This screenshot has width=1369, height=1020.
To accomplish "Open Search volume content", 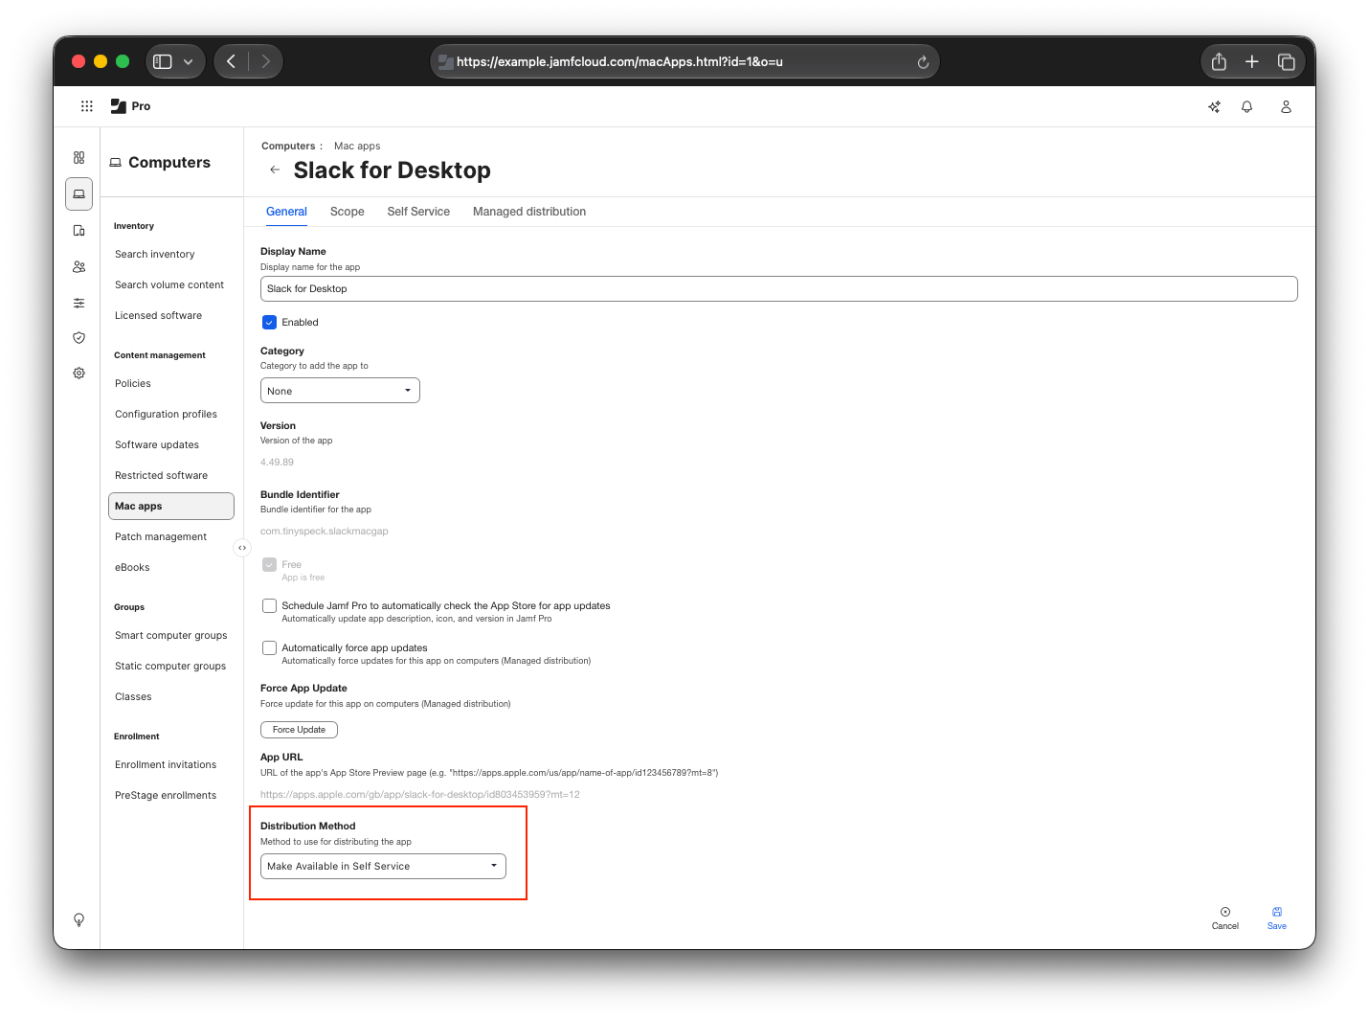I will coord(171,284).
